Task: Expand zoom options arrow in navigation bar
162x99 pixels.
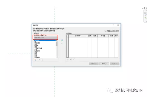Action: (x=145, y=20)
